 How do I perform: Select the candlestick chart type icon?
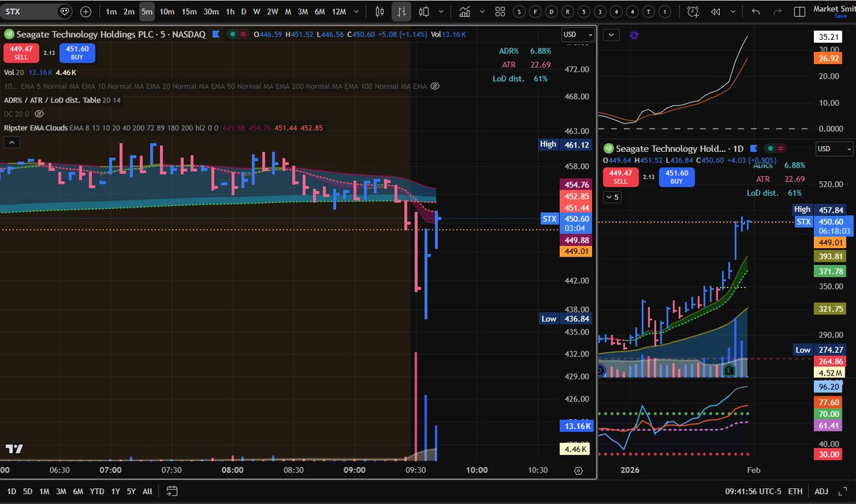tap(379, 11)
